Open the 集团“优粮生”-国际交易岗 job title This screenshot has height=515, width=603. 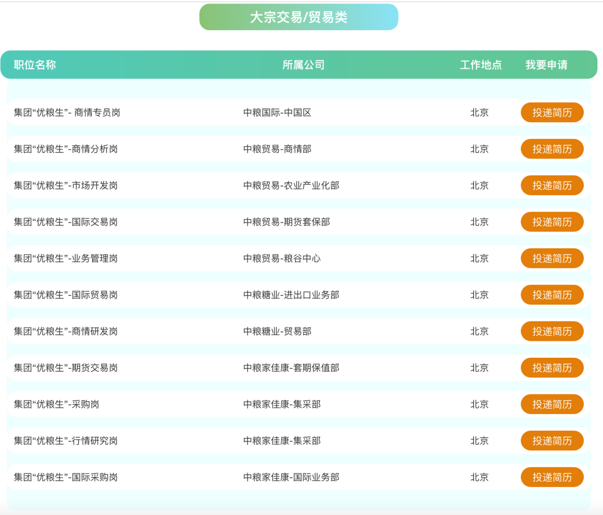pos(66,222)
